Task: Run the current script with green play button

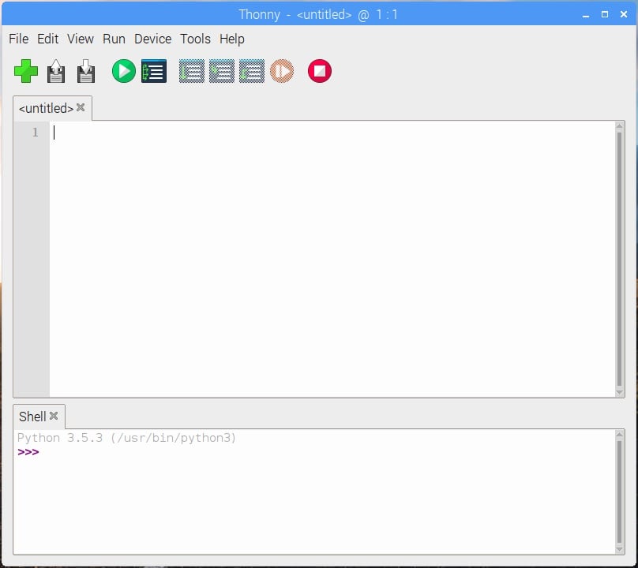Action: (x=123, y=72)
